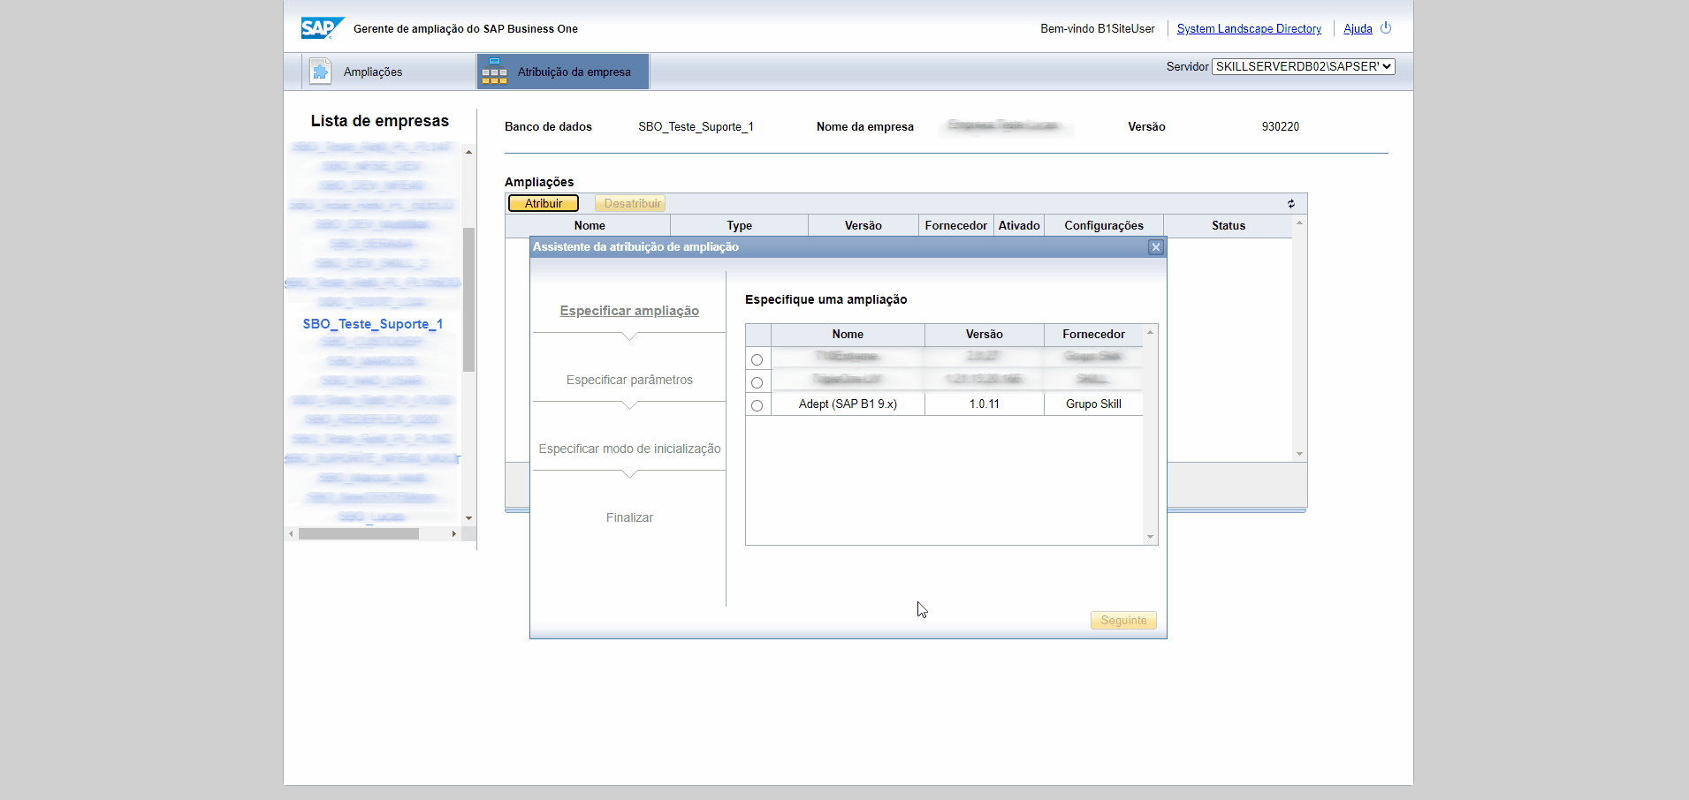This screenshot has height=800, width=1689.
Task: Click the Ativado column header
Action: 1019,226
